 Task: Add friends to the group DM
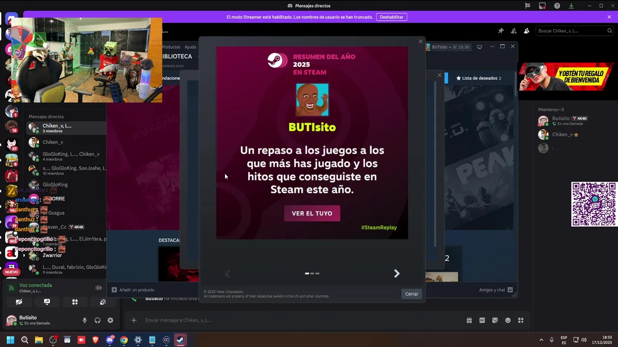coord(514,31)
